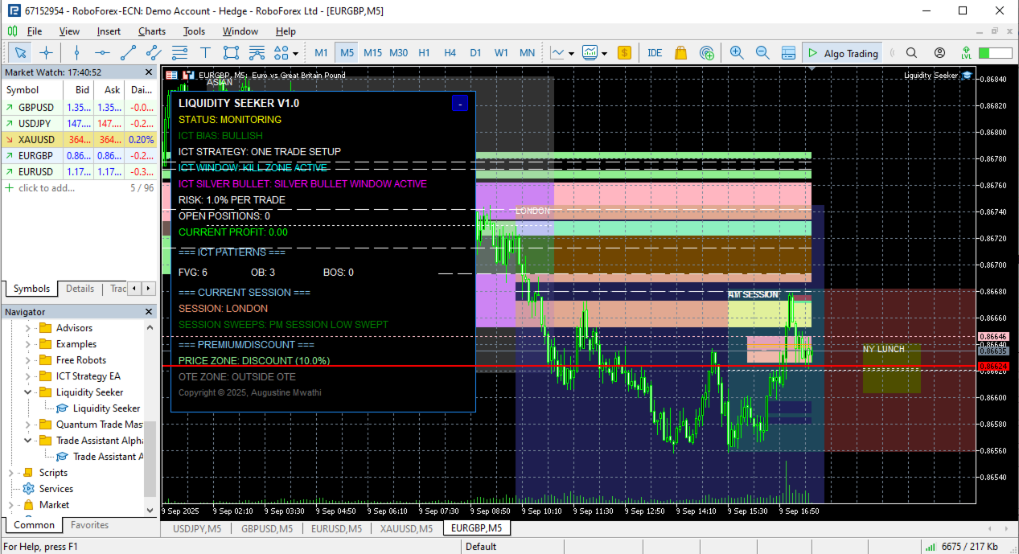The height and width of the screenshot is (554, 1019).
Task: Select Services in Navigator tree
Action: pyautogui.click(x=55, y=489)
